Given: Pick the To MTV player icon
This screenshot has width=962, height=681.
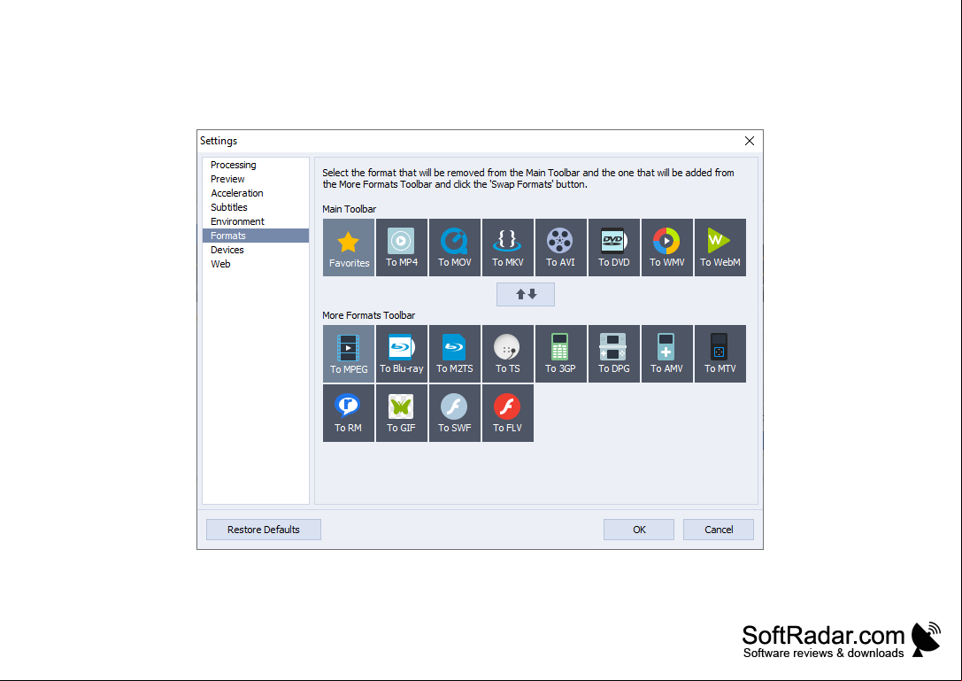Looking at the screenshot, I should pos(720,353).
